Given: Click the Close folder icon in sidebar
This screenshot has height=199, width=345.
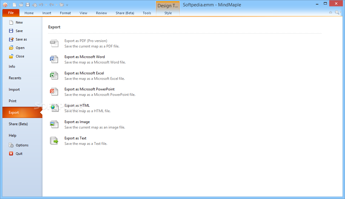Looking at the screenshot, I should (11, 56).
